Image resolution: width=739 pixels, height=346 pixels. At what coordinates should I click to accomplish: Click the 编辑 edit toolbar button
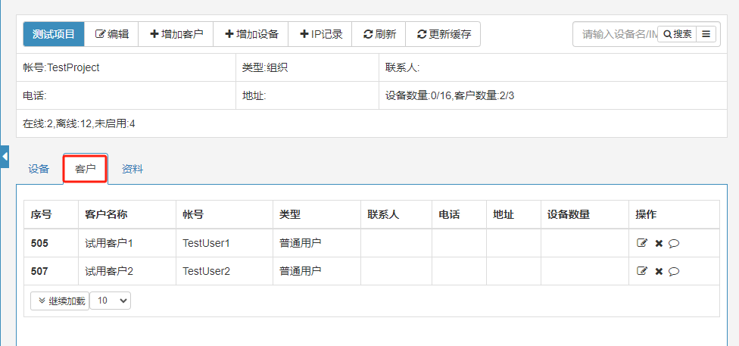[111, 34]
